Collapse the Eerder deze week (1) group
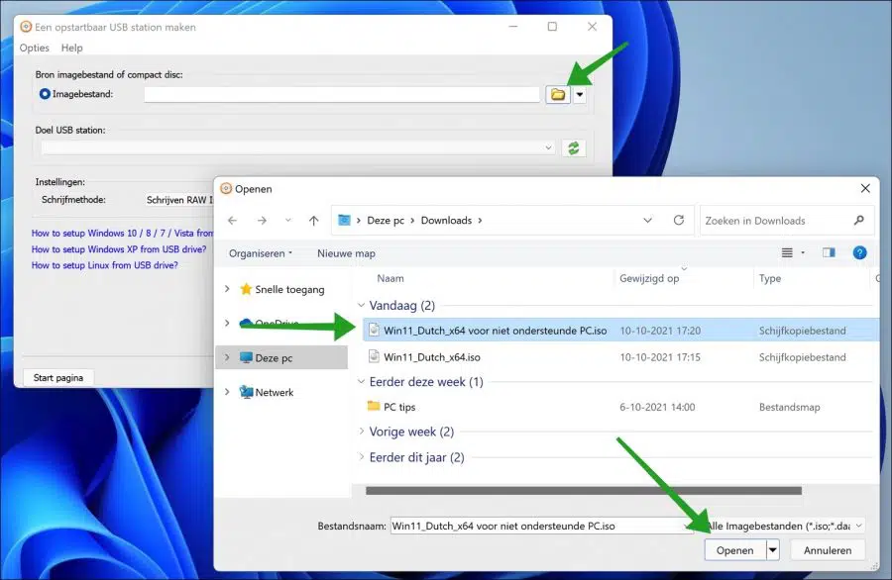892x580 pixels. (361, 382)
